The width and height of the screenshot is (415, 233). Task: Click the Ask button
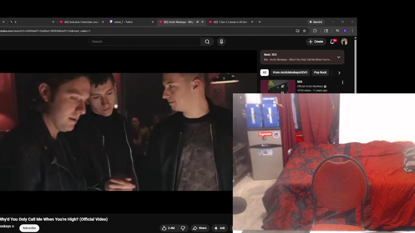point(219,228)
